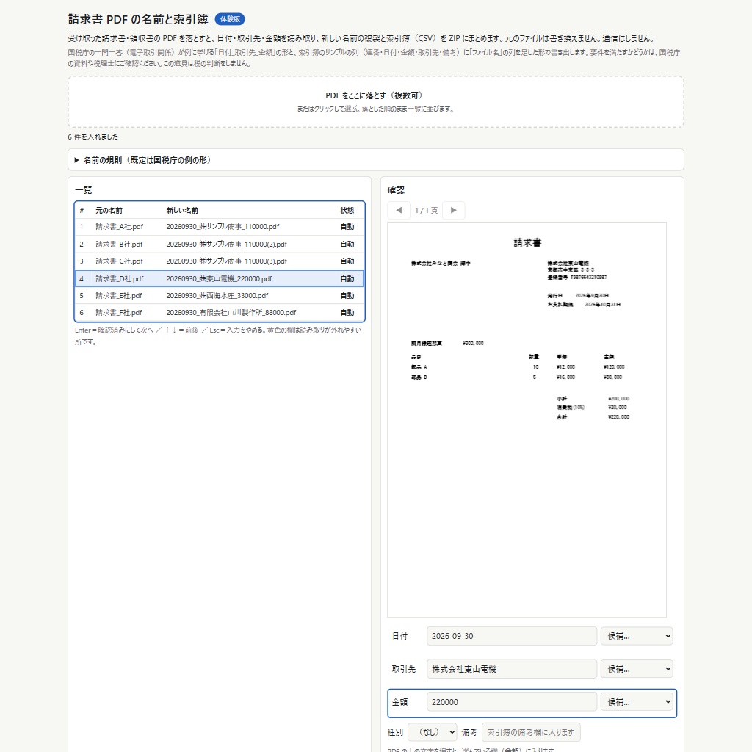Click new name ending in 110000(2).pdf
The height and width of the screenshot is (752, 752).
click(226, 244)
